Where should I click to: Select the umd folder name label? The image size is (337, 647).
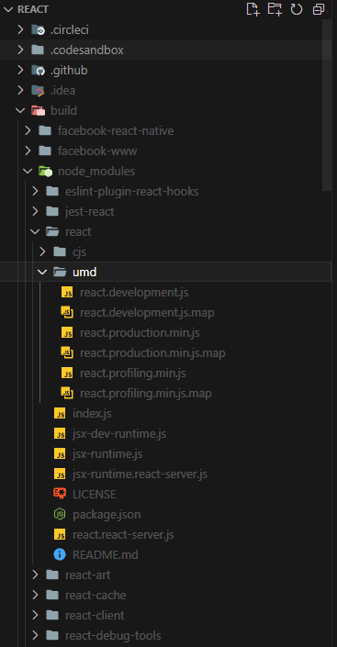tap(84, 273)
